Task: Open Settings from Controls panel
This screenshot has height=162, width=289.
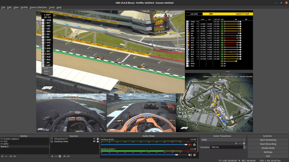Action: [268, 152]
